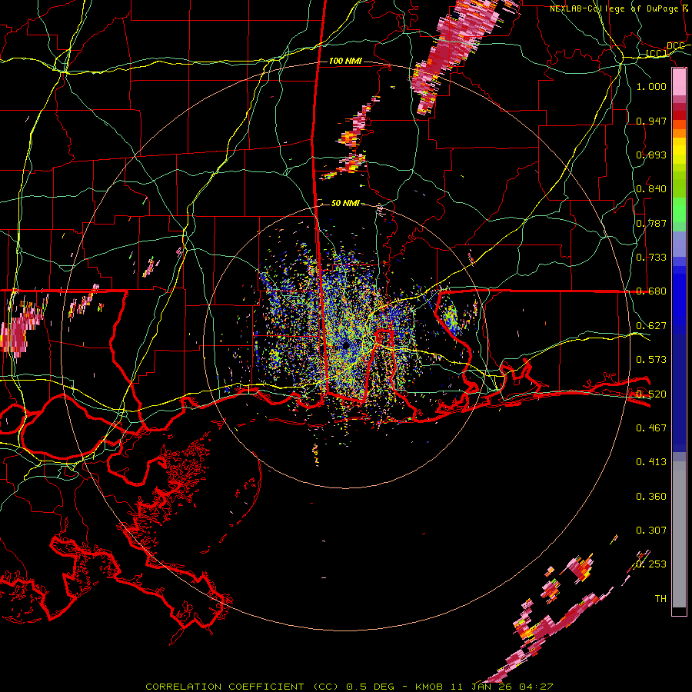
Task: Click the 0.360 scale label
Action: 651,497
